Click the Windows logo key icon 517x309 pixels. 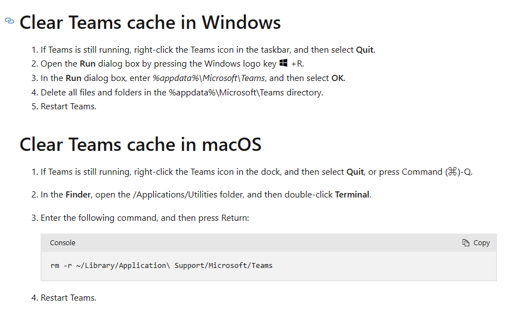click(x=283, y=63)
